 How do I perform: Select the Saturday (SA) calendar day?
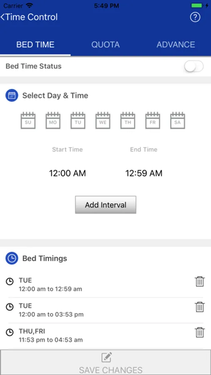[178, 120]
